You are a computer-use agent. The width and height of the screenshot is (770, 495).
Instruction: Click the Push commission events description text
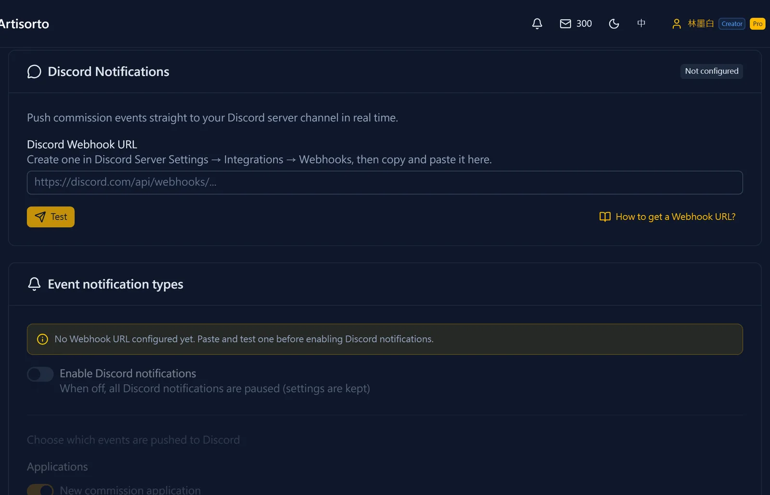(x=212, y=118)
